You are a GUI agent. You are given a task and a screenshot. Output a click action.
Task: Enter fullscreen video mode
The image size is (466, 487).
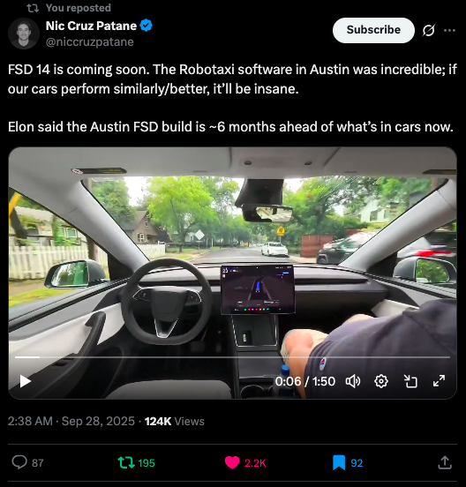(439, 381)
